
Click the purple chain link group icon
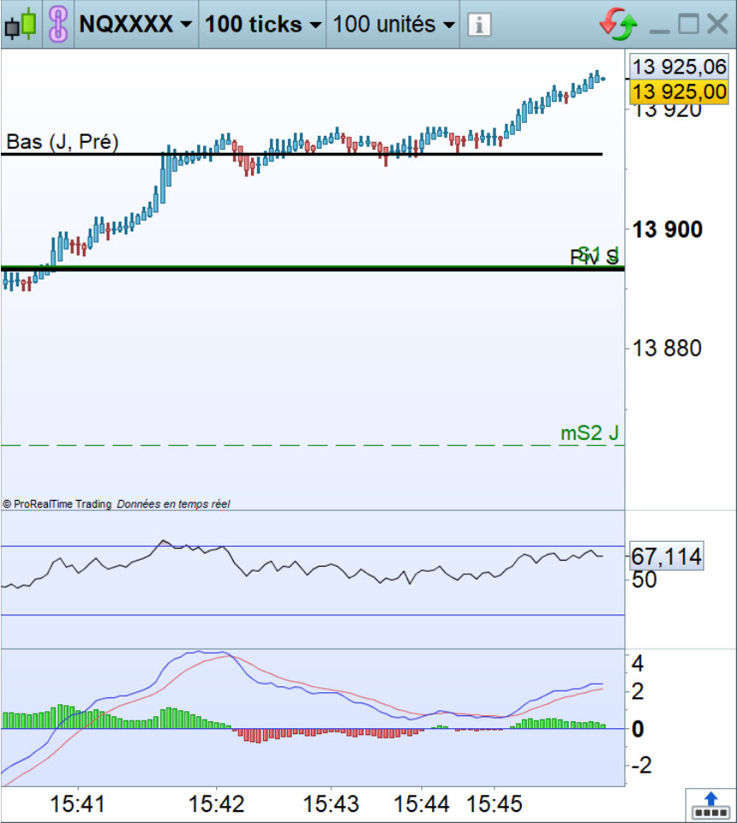click(58, 24)
